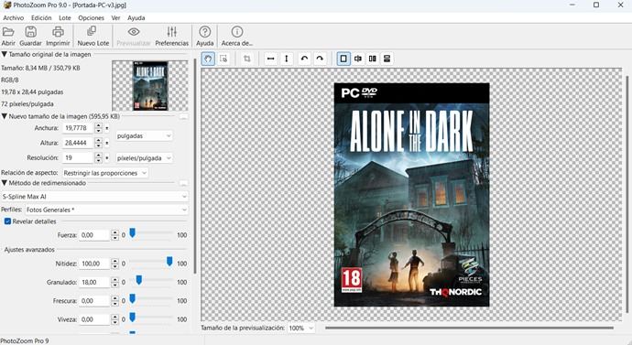
Task: Click the original image thumbnail preview
Action: click(150, 86)
